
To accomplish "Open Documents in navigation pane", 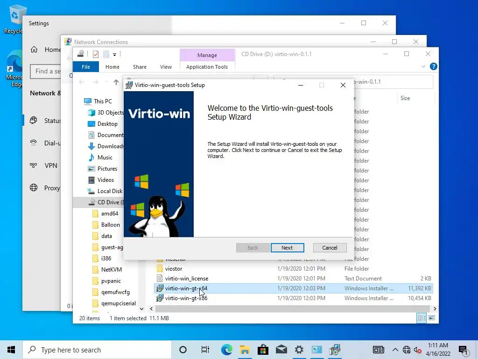I will (x=106, y=135).
